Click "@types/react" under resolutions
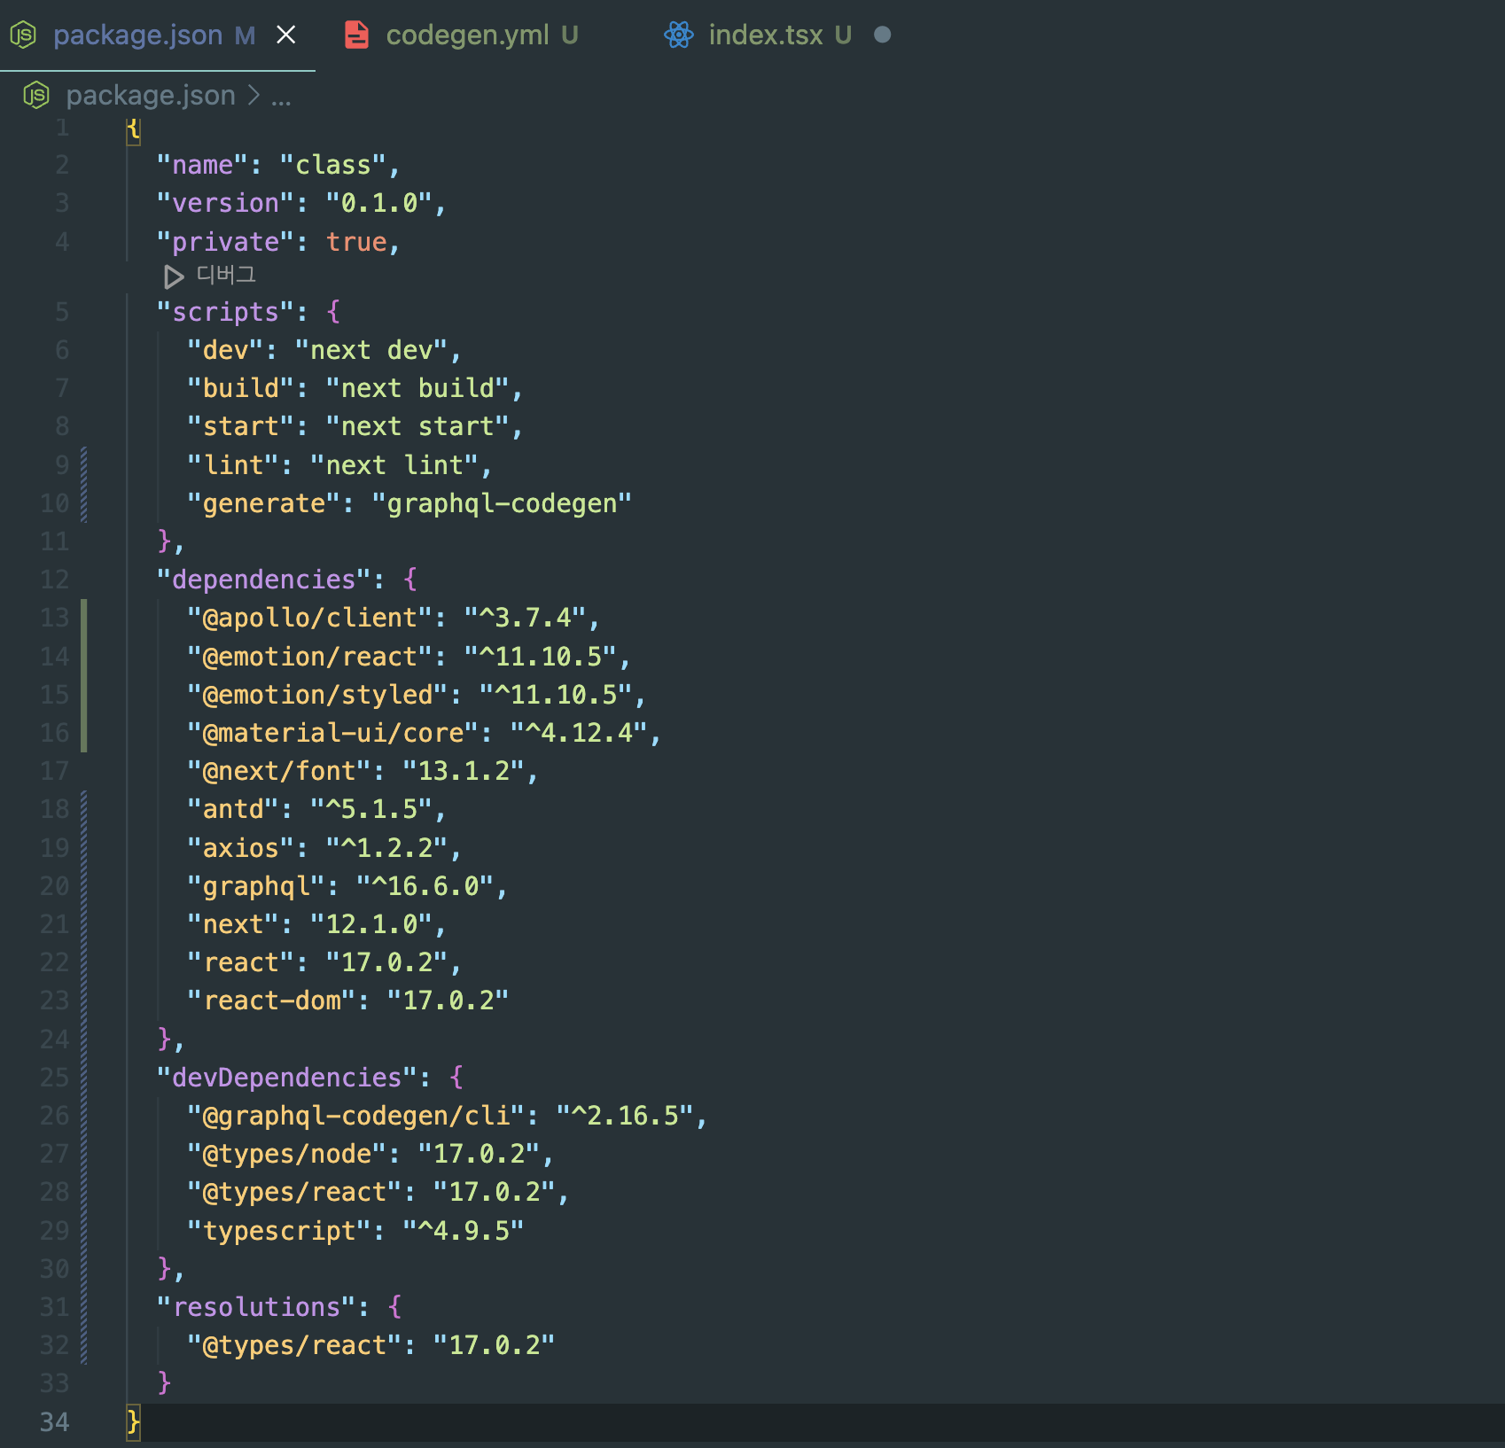The width and height of the screenshot is (1505, 1448). click(295, 1345)
